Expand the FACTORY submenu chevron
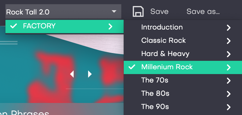Viewport: 242px width, 115px height. (110, 26)
